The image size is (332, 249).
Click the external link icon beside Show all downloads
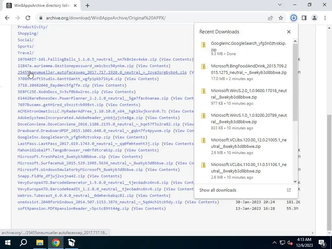tap(289, 190)
